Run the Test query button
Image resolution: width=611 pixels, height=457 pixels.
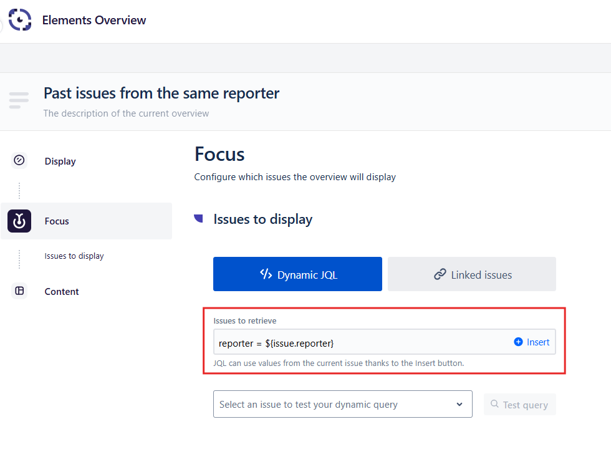tap(519, 405)
